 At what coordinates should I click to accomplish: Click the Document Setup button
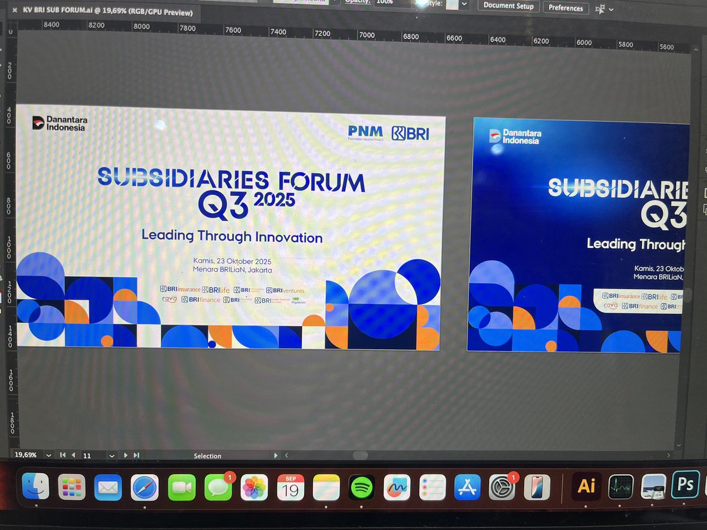pos(508,6)
